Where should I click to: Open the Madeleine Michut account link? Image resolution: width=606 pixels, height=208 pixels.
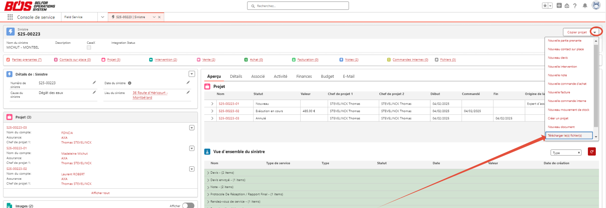(x=74, y=154)
